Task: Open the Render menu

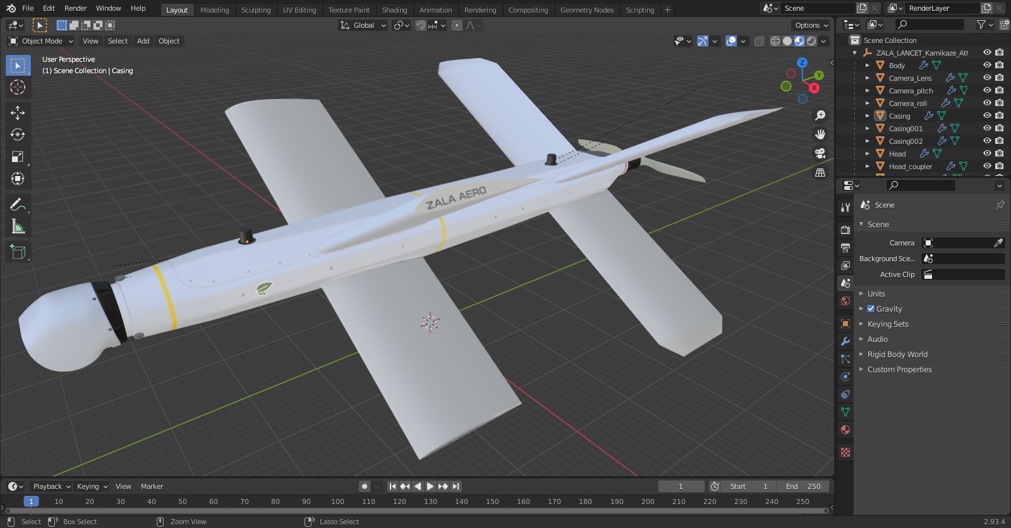Action: pyautogui.click(x=75, y=8)
